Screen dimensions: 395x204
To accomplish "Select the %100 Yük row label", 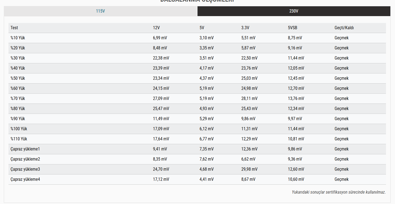I will 19,129.
